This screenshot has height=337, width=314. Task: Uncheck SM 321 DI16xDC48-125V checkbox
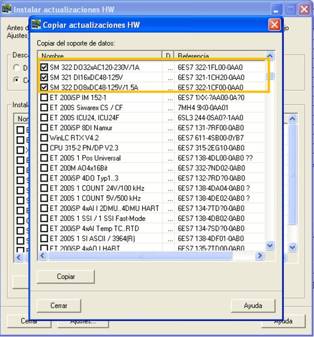pyautogui.click(x=44, y=77)
